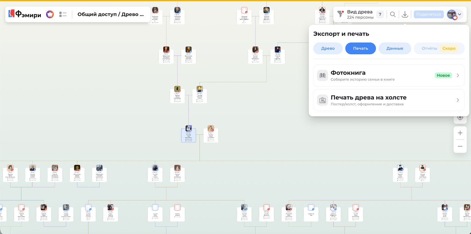Click the download export icon

(405, 14)
